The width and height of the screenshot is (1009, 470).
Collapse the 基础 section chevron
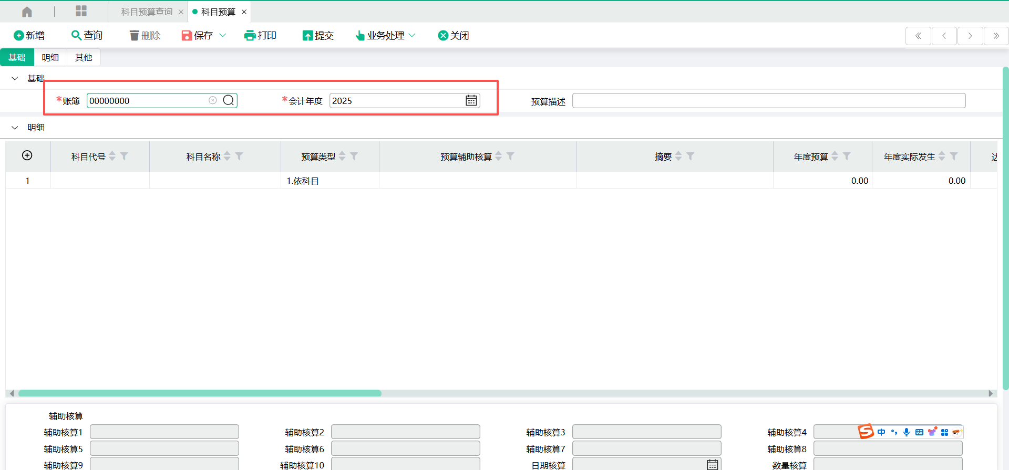coord(15,78)
